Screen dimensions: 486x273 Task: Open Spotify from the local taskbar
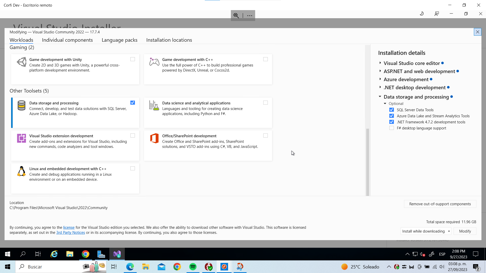(193, 267)
